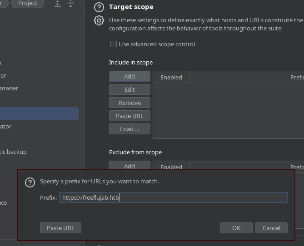Click Edit under Include in scope
This screenshot has height=246, width=304.
130,90
